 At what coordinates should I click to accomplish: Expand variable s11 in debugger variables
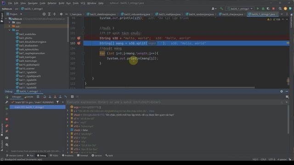[x=68, y=134]
